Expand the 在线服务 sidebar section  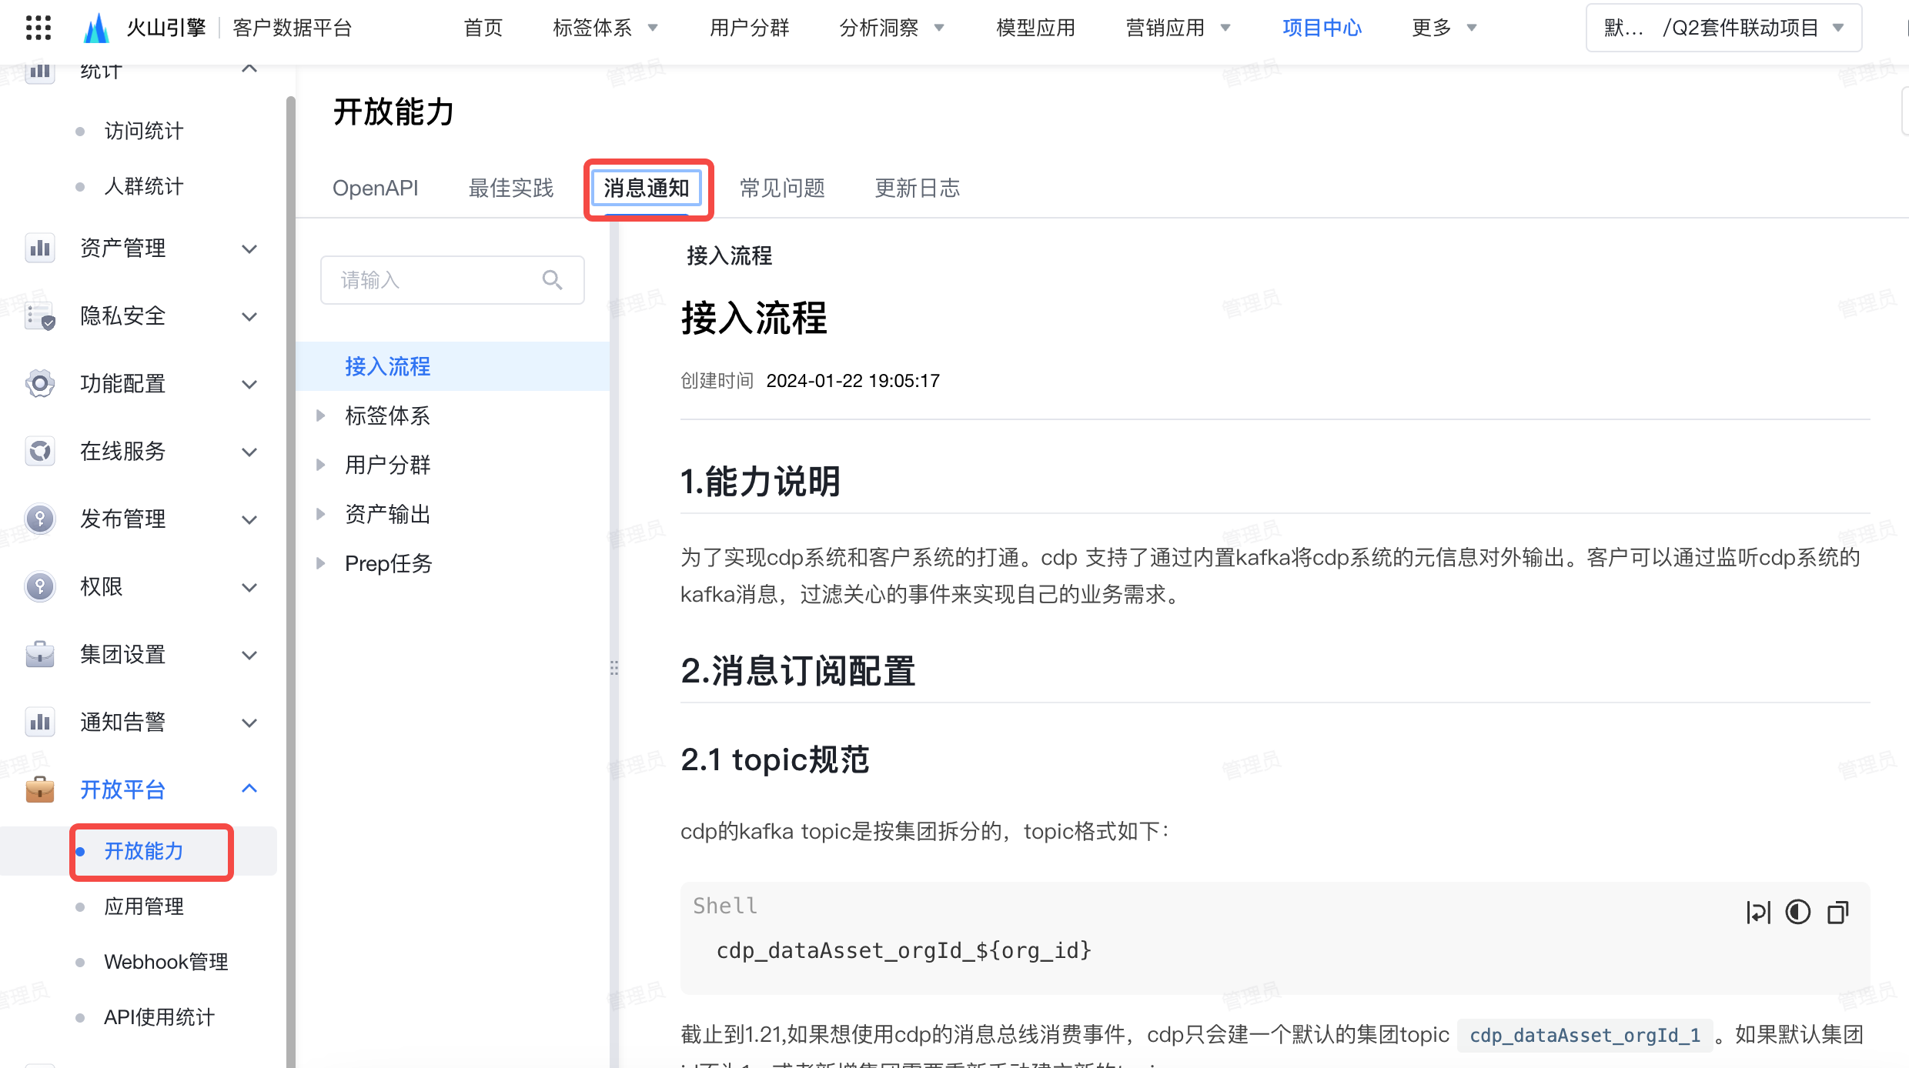coord(249,452)
